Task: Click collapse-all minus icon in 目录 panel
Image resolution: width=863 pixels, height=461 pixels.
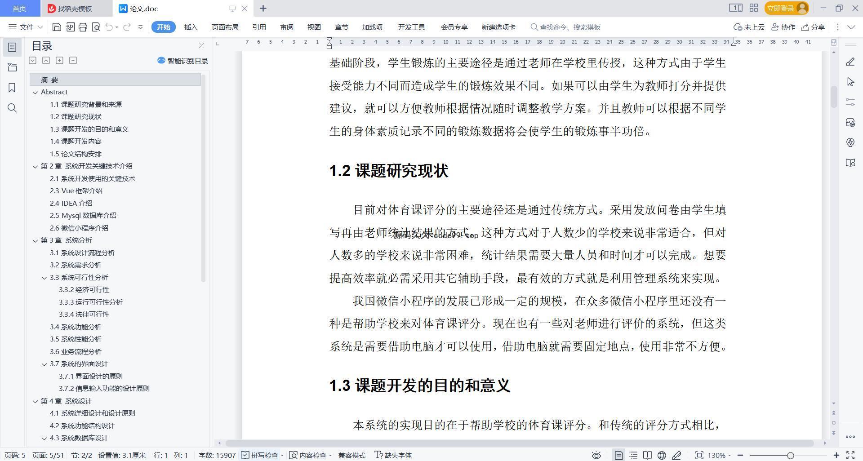Action: tap(73, 60)
